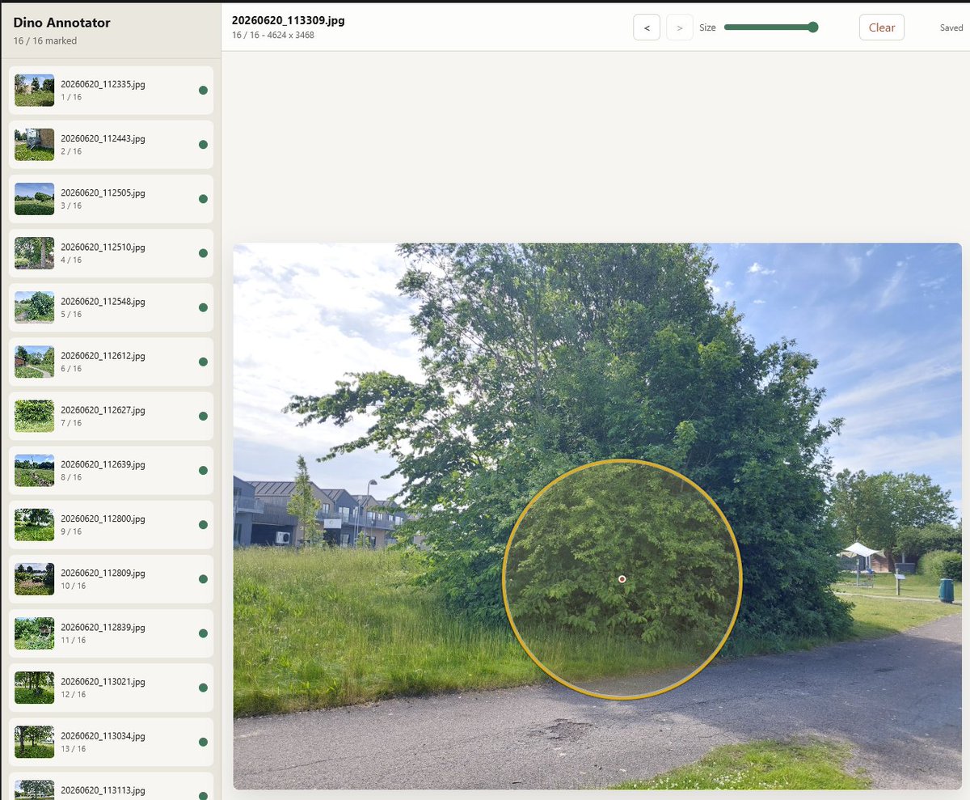The image size is (970, 800).
Task: Select file name 20260620_112809.jpg
Action: click(103, 573)
